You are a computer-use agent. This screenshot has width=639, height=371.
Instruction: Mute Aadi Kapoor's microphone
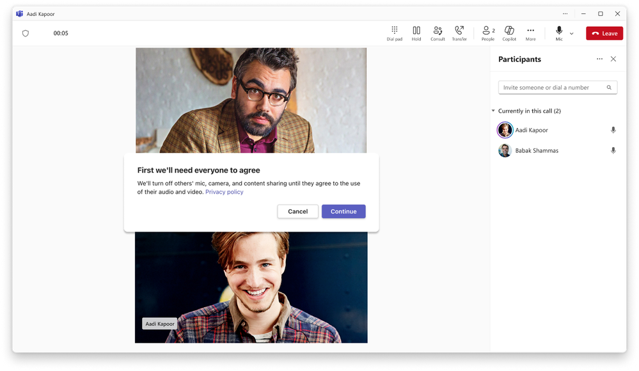click(x=613, y=130)
